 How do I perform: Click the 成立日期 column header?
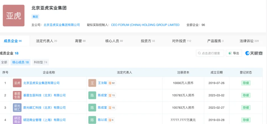pos(216,72)
